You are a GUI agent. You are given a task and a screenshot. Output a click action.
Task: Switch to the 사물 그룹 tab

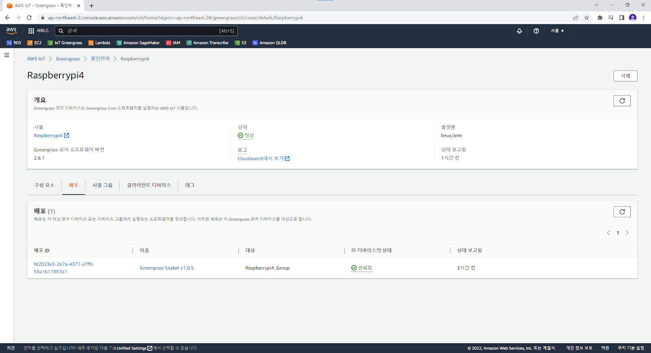(103, 185)
